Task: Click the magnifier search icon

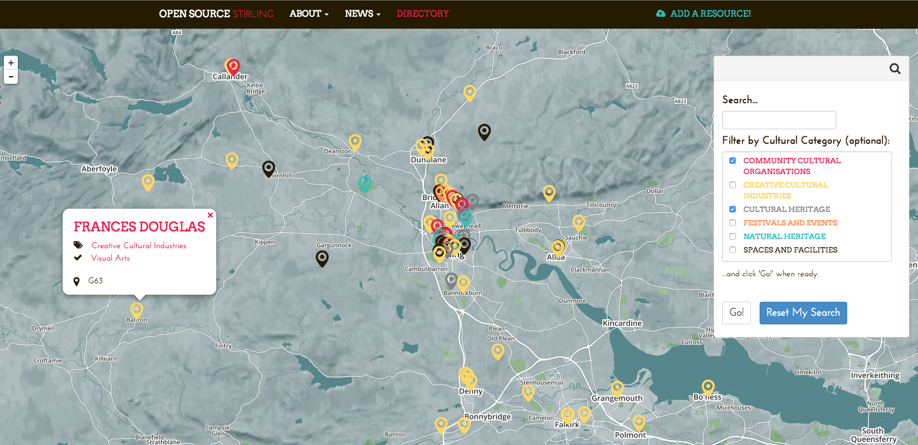Action: [x=895, y=69]
